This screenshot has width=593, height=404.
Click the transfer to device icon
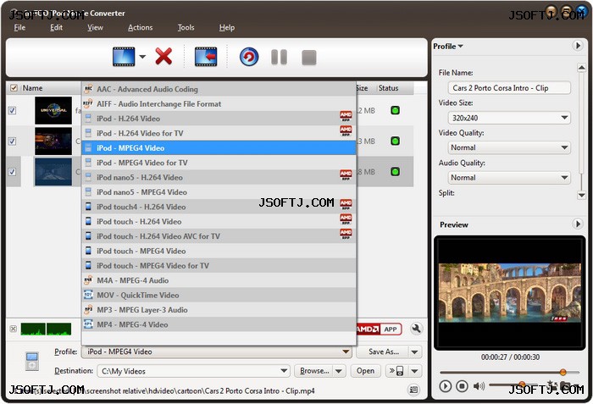pyautogui.click(x=396, y=371)
